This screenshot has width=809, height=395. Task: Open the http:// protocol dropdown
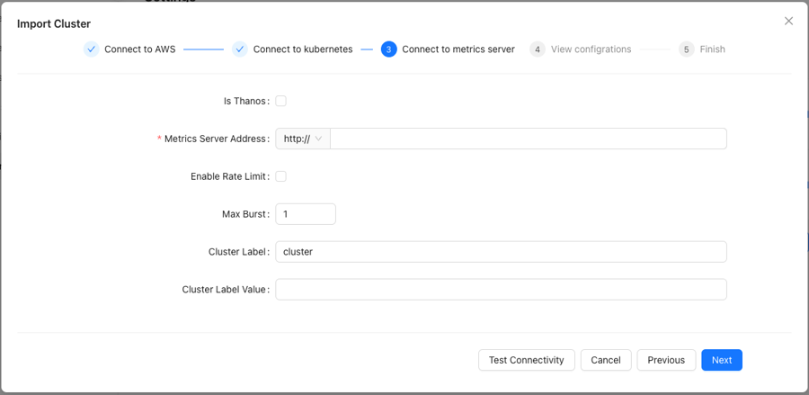pos(303,139)
